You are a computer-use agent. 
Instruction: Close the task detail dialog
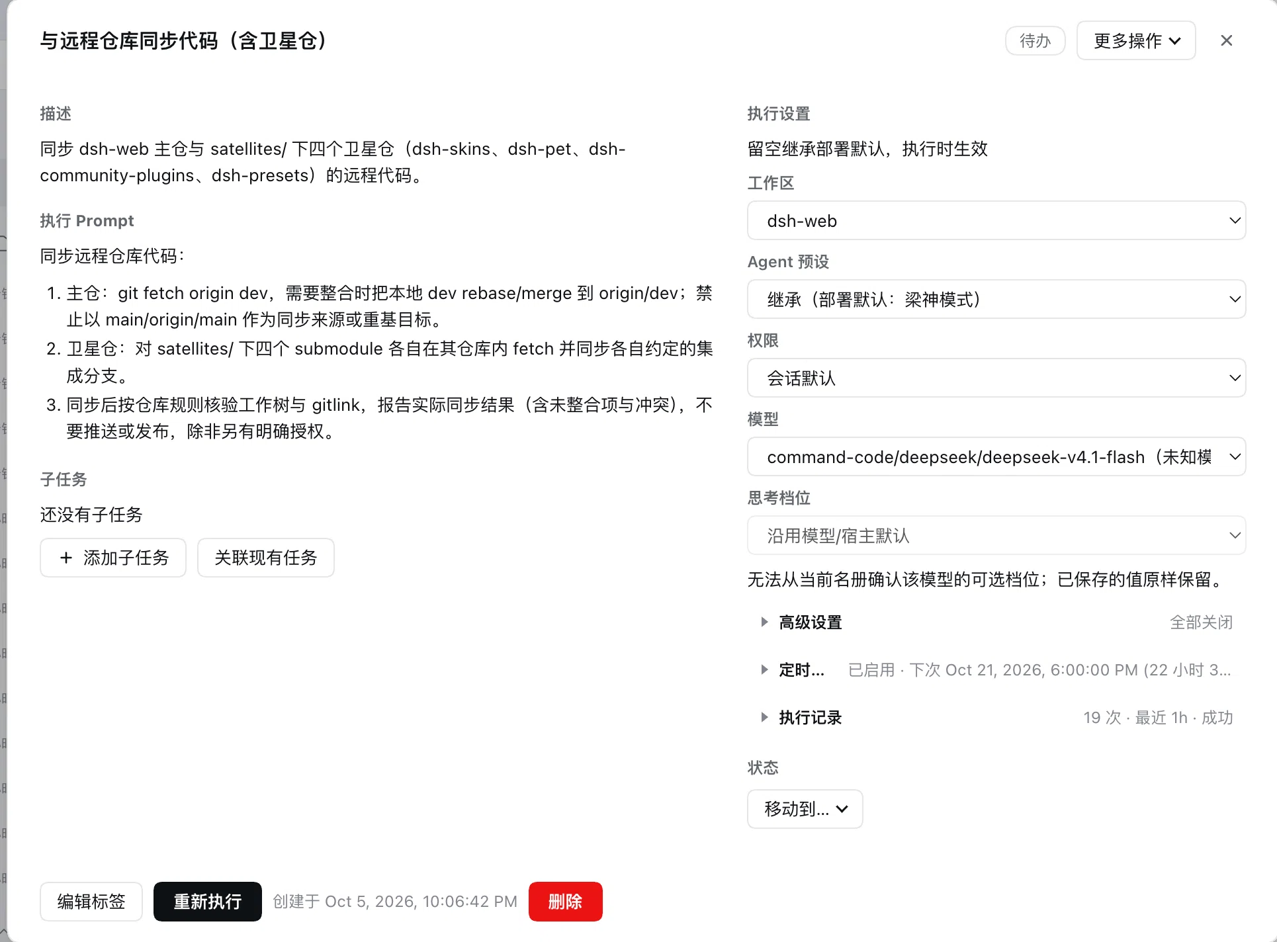click(x=1226, y=40)
